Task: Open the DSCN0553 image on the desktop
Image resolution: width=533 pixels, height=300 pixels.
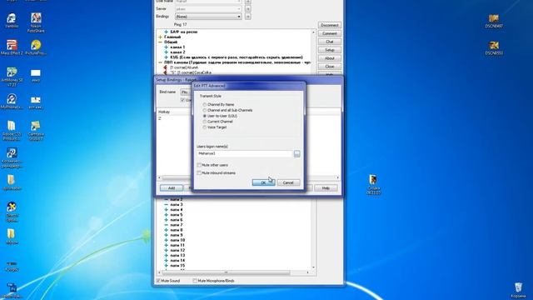Action: point(494,48)
